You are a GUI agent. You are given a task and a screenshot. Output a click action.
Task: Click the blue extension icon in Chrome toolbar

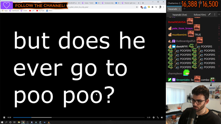click(x=145, y=7)
